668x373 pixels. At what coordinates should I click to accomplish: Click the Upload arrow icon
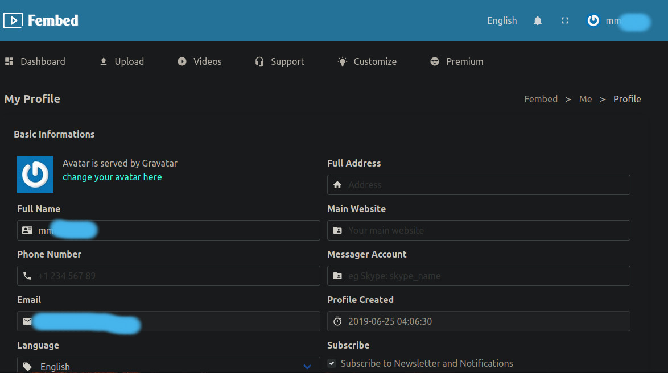(104, 62)
